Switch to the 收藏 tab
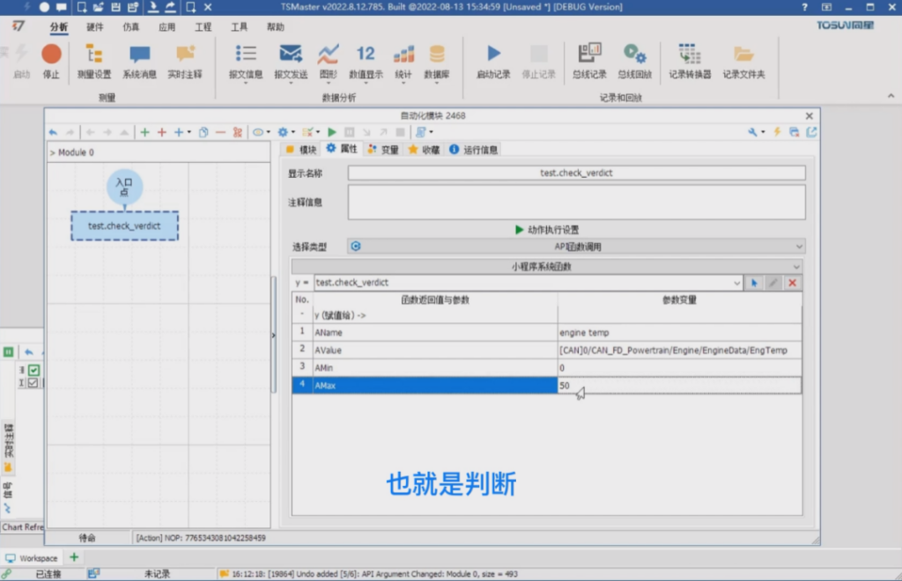The height and width of the screenshot is (581, 902). click(424, 150)
